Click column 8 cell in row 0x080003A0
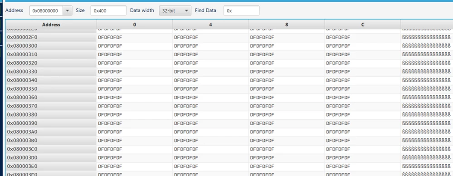 287,132
